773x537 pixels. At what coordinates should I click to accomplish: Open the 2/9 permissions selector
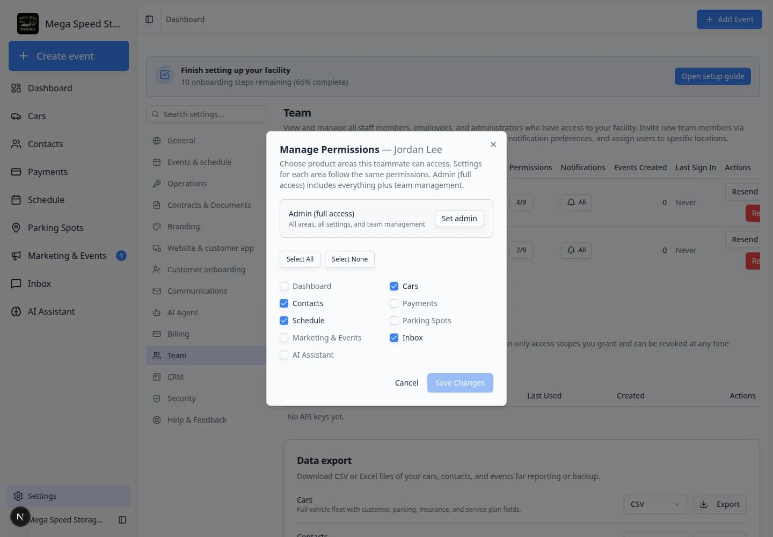point(521,250)
